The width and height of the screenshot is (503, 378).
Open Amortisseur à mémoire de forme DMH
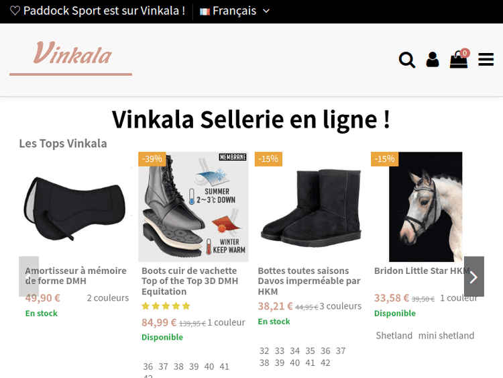pyautogui.click(x=76, y=275)
